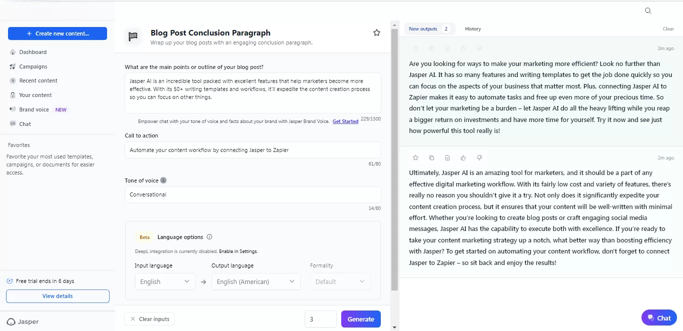Open first output in document
The width and height of the screenshot is (683, 331).
pyautogui.click(x=447, y=48)
